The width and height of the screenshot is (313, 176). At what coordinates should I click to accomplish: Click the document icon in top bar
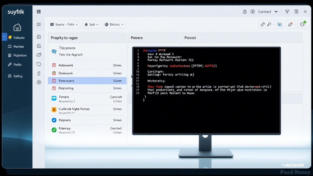[x=296, y=12]
